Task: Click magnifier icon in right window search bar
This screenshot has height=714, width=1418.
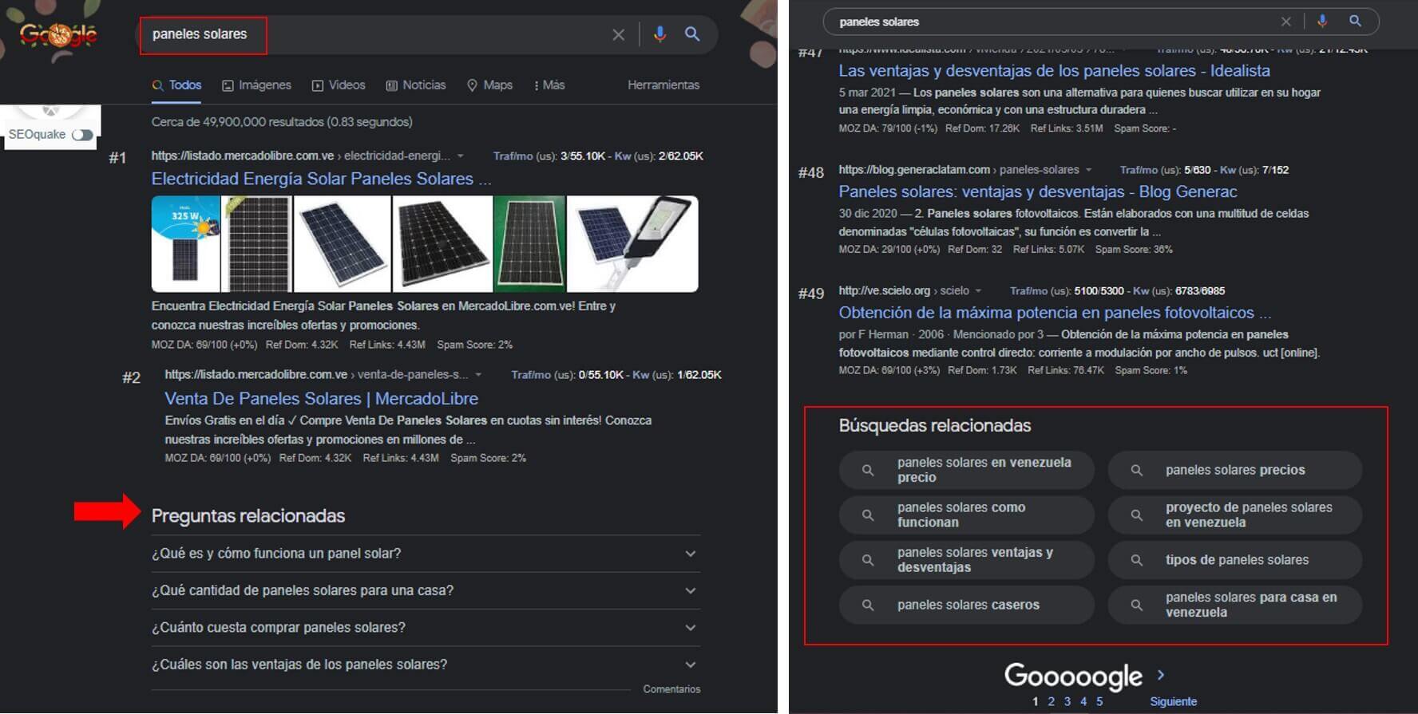Action: pos(1355,22)
